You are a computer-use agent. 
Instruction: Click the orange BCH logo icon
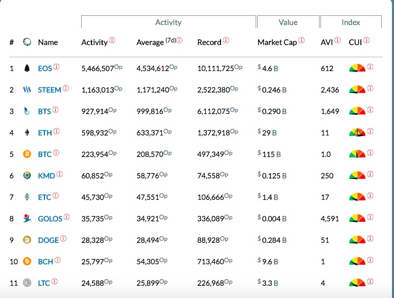coord(27,261)
